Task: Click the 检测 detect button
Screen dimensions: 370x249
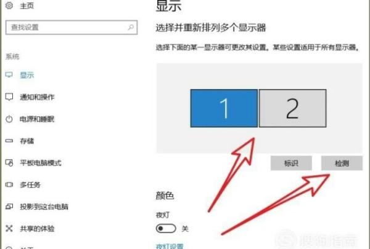Action: pos(342,163)
